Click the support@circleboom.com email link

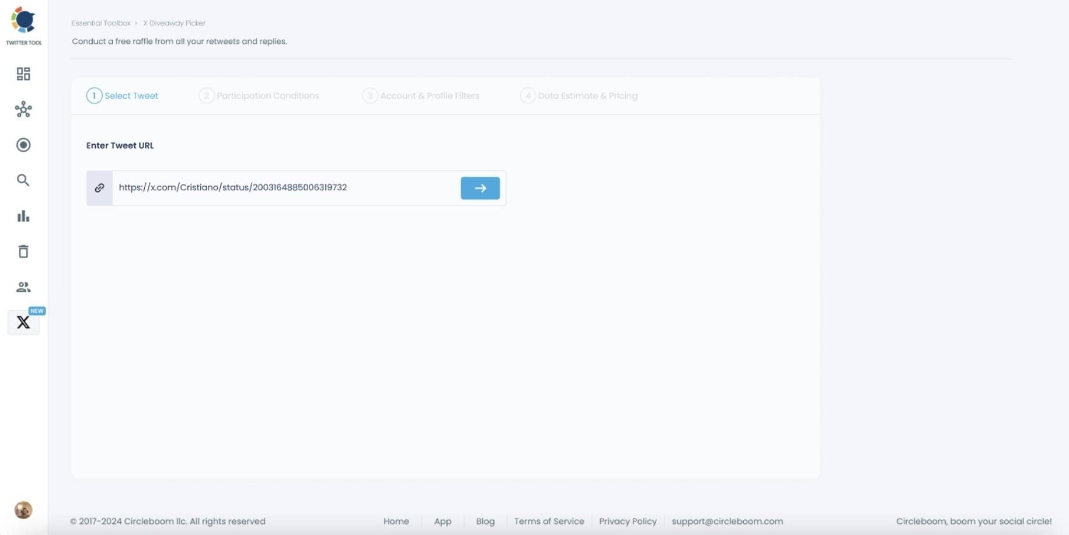tap(727, 522)
